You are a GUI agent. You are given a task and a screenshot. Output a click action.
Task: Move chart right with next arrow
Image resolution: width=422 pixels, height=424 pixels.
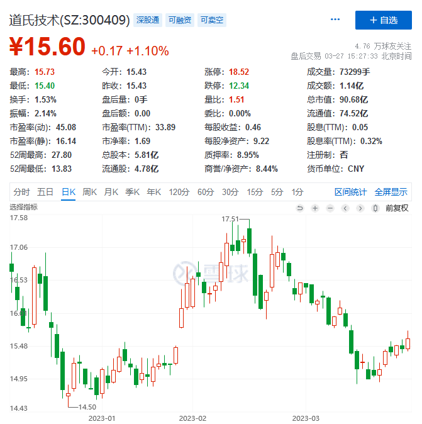[x=360, y=208]
